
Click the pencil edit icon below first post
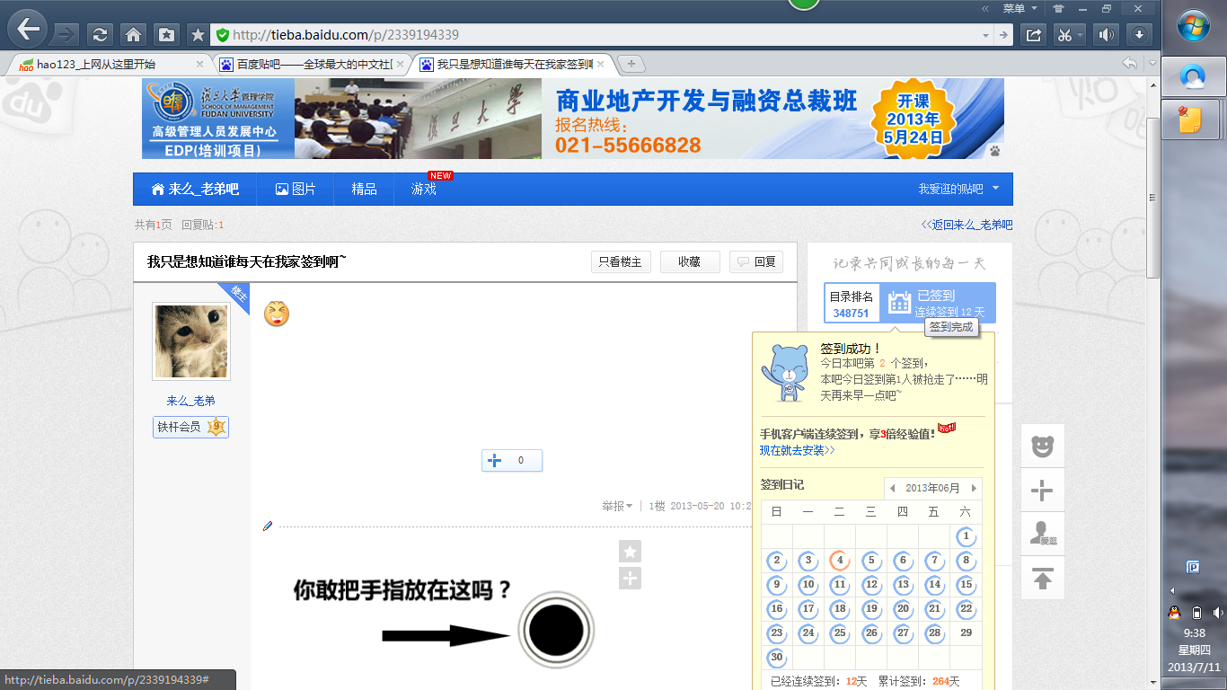pyautogui.click(x=268, y=526)
